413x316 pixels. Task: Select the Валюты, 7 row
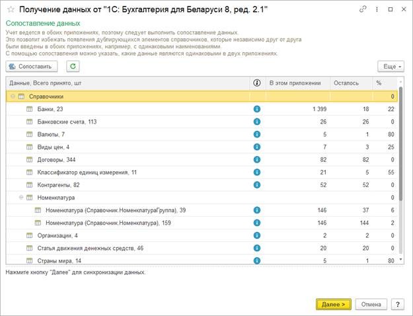[202, 134]
